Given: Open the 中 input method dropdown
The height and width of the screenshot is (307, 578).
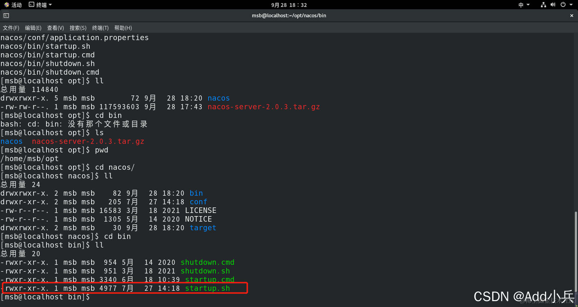Looking at the screenshot, I should (x=524, y=5).
